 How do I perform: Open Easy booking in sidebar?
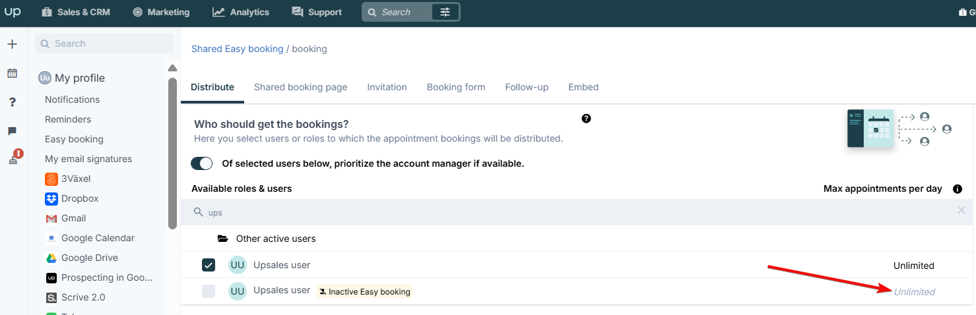(74, 139)
